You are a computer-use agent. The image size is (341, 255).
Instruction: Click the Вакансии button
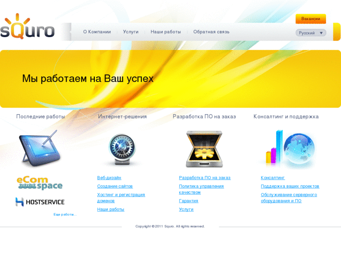311,19
